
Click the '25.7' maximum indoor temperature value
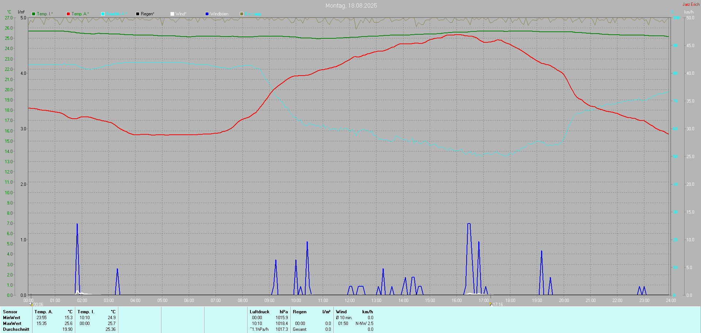[112, 324]
